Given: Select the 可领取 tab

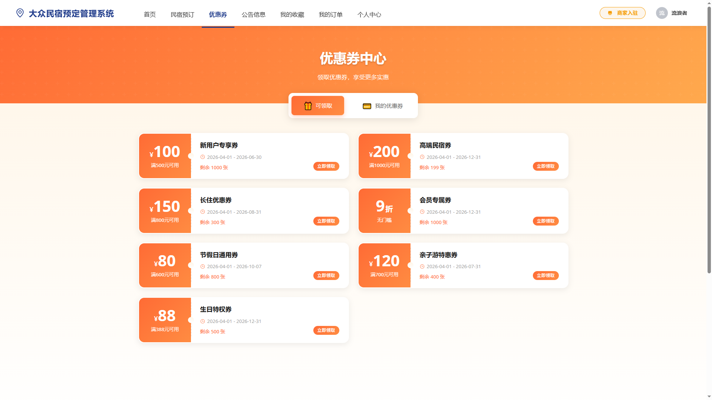Looking at the screenshot, I should (x=318, y=106).
